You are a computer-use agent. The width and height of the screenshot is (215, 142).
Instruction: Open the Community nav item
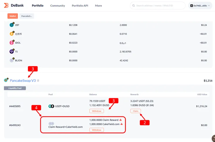click(x=58, y=6)
